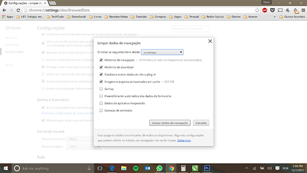Follow the Saiba mais link

click(184, 140)
